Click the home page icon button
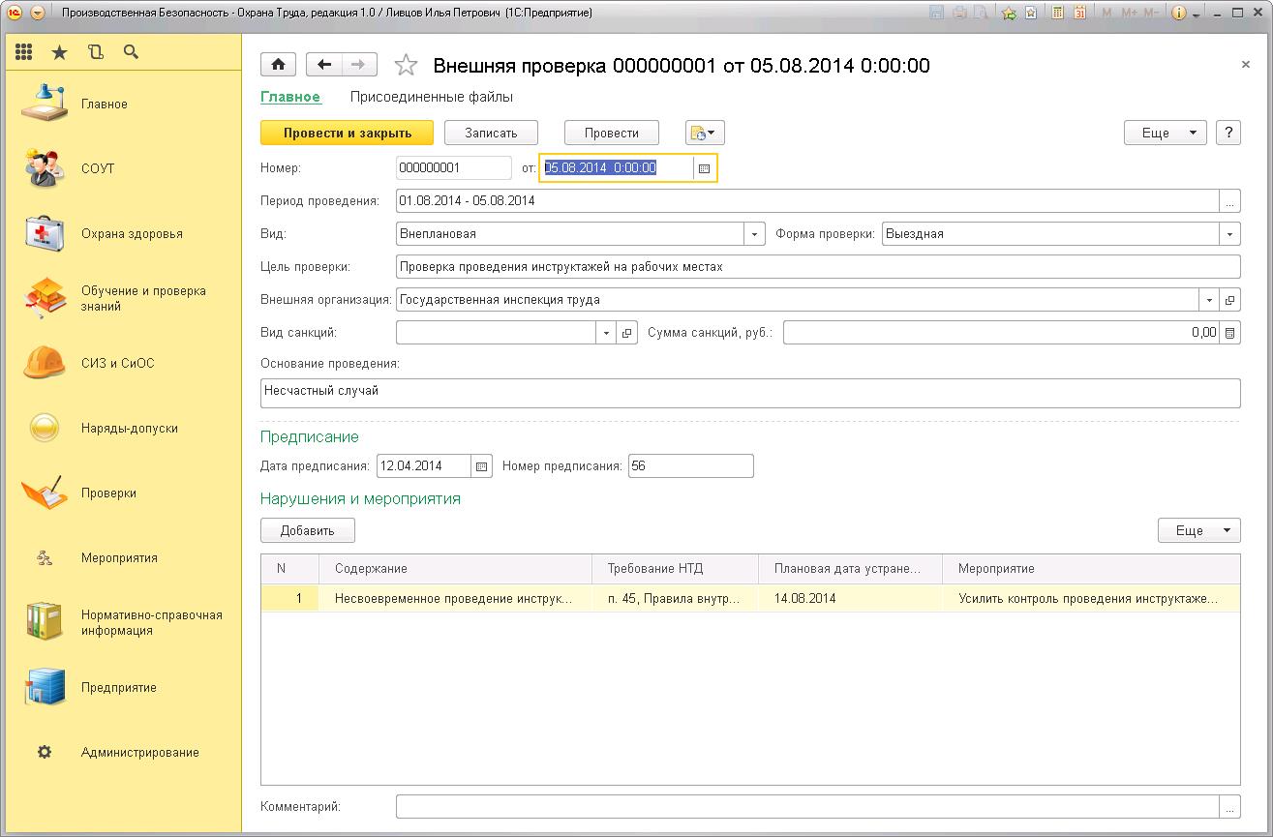This screenshot has width=1273, height=837. pyautogui.click(x=279, y=65)
